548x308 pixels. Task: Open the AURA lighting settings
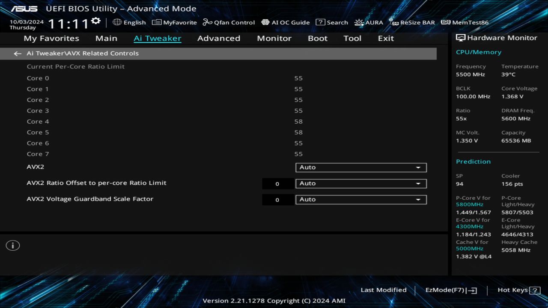tap(369, 22)
